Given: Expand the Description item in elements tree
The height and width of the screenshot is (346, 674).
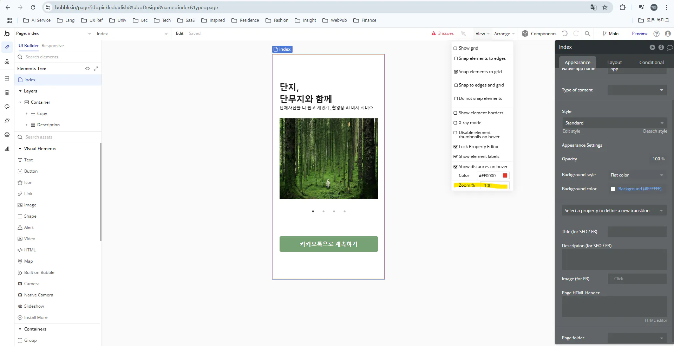Looking at the screenshot, I should pyautogui.click(x=27, y=125).
